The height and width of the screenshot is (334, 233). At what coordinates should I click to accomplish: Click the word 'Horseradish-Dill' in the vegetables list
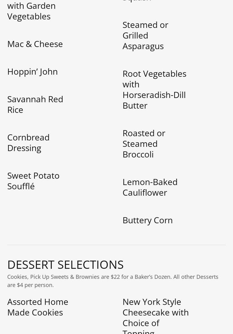coord(154,95)
